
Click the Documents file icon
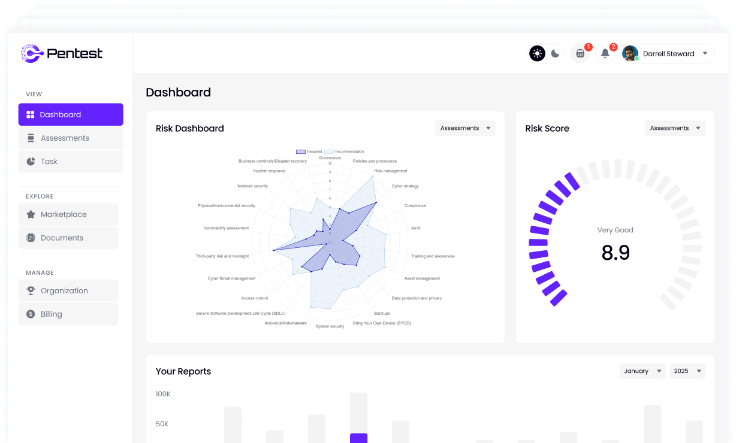31,238
